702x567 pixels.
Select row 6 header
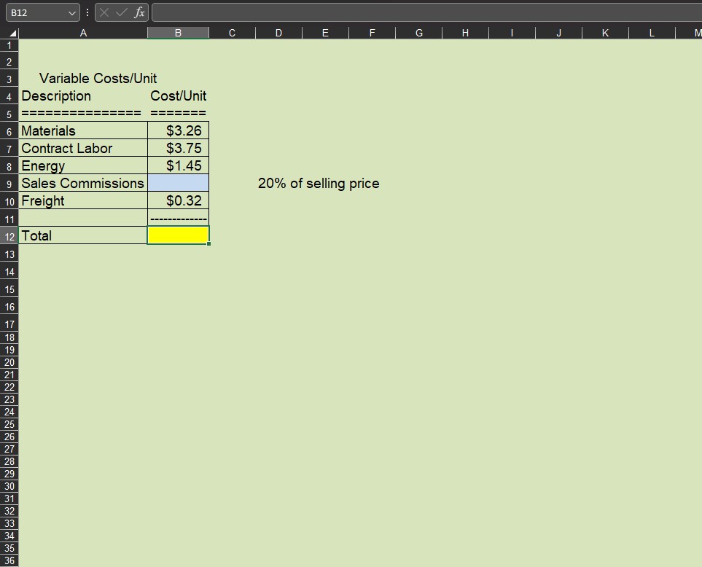tap(9, 130)
